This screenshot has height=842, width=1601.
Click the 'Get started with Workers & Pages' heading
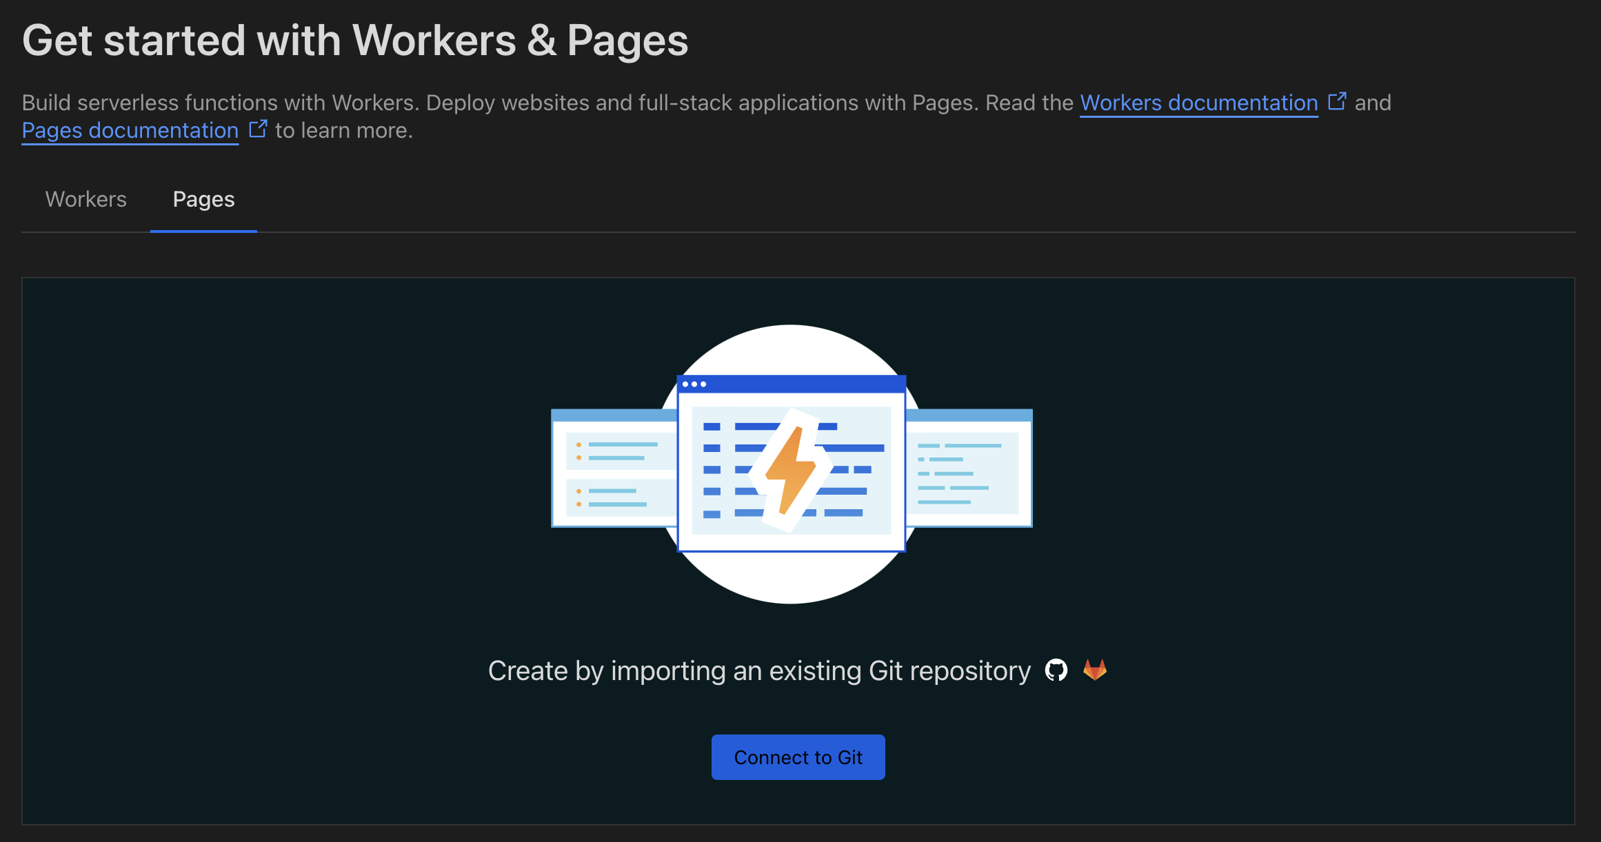(x=355, y=40)
